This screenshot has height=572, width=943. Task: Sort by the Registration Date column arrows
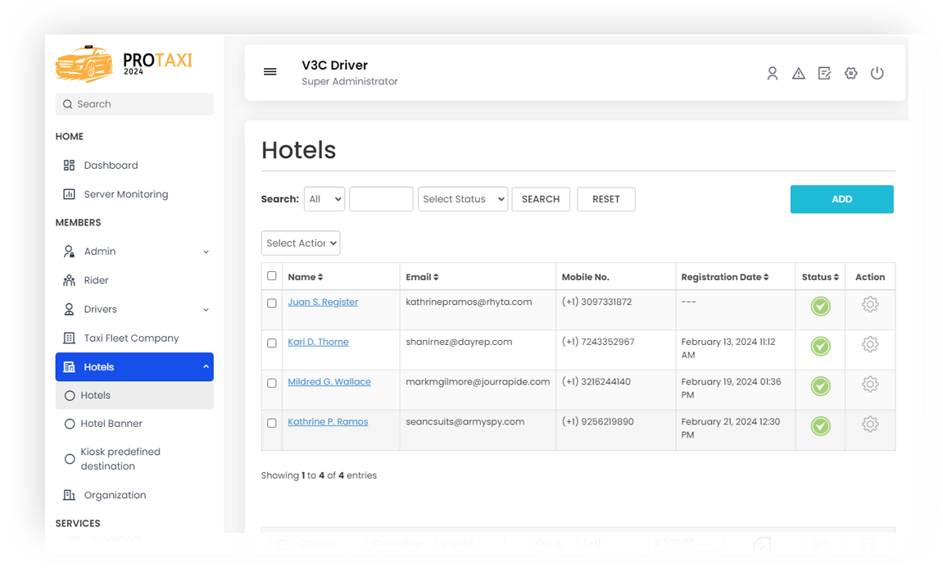pyautogui.click(x=766, y=277)
